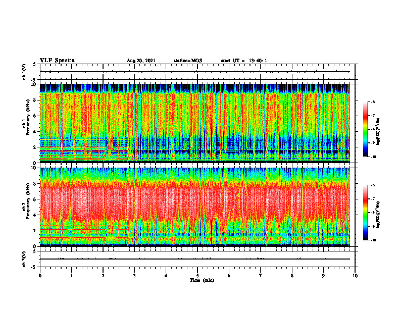Screen dimensions: 400x309
Task: Click time axis tick label "0"
Action: pos(40,276)
